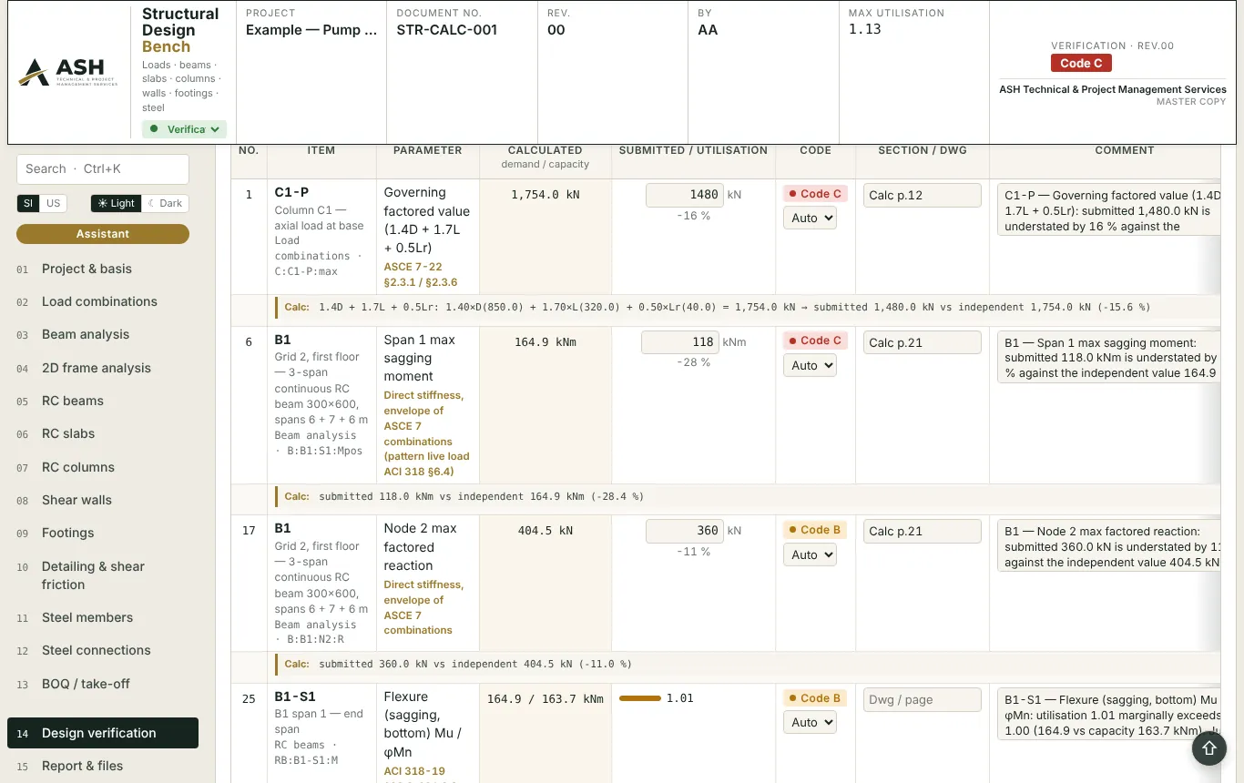This screenshot has height=783, width=1244.
Task: Edit the submitted value 360 kN
Action: (x=685, y=531)
